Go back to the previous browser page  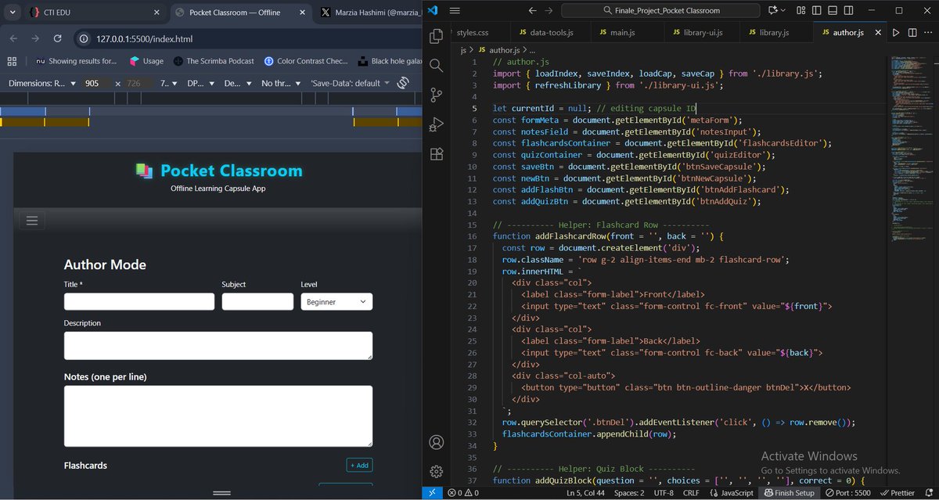coord(13,38)
